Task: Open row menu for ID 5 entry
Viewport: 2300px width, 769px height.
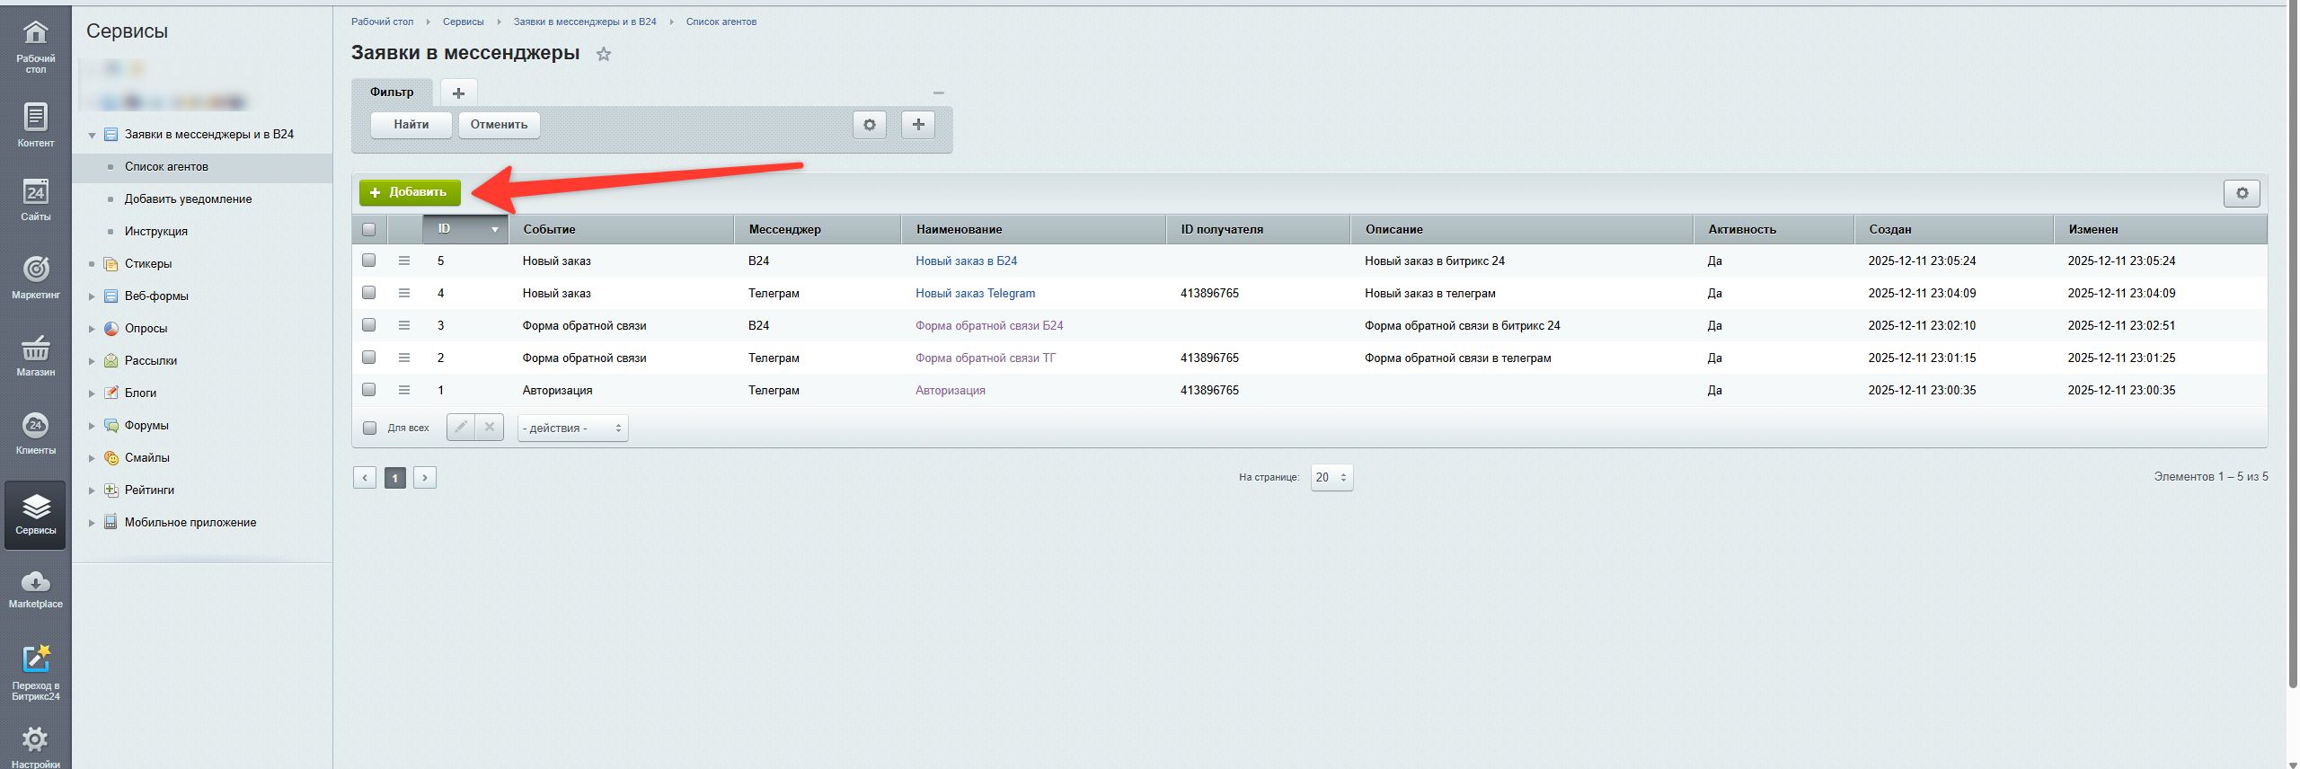Action: tap(404, 261)
